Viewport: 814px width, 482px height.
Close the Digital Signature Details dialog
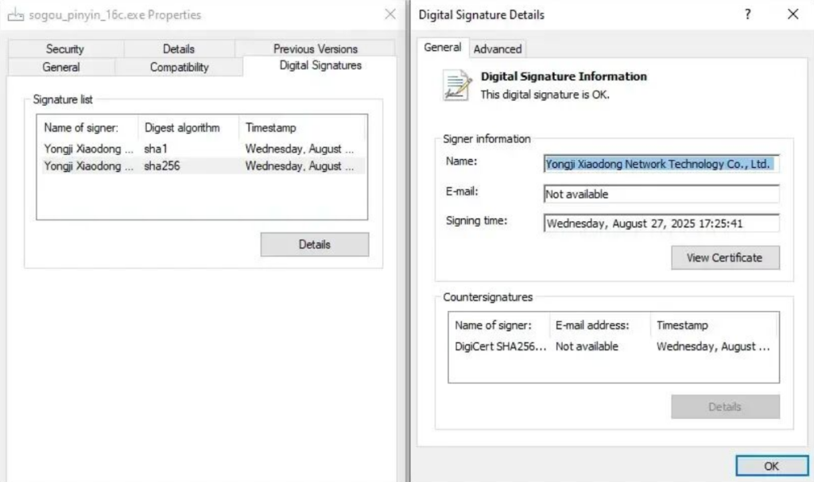(793, 14)
